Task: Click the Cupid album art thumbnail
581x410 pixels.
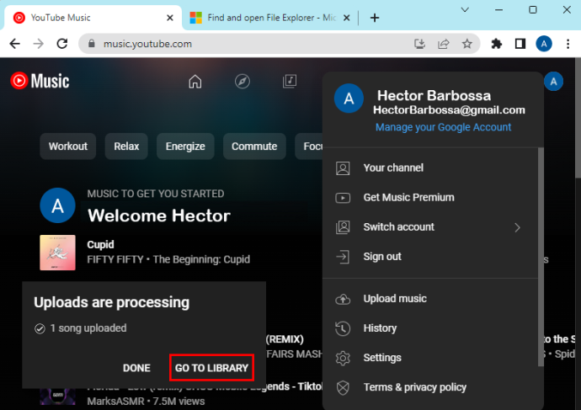Action: 57,253
